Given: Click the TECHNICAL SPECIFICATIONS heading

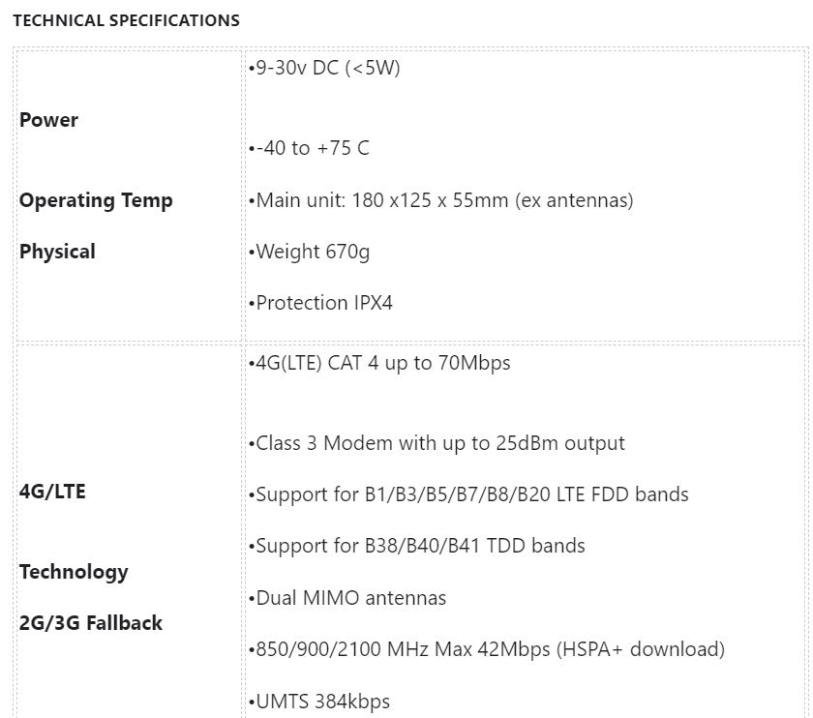Looking at the screenshot, I should point(127,20).
